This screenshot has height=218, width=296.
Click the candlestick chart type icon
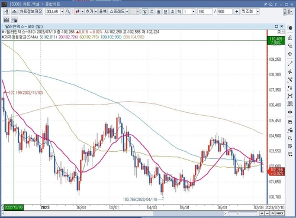pos(78,12)
